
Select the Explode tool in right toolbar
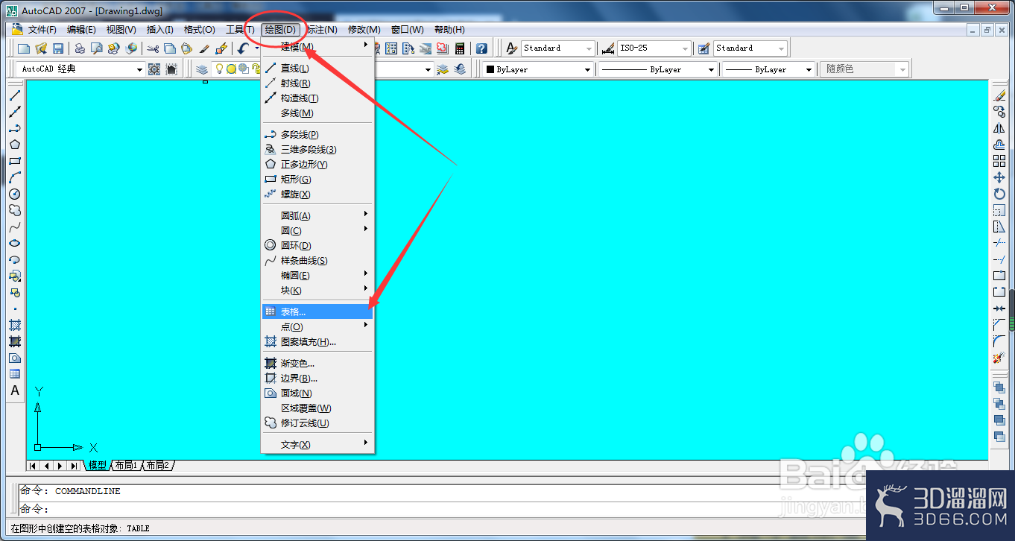click(999, 358)
